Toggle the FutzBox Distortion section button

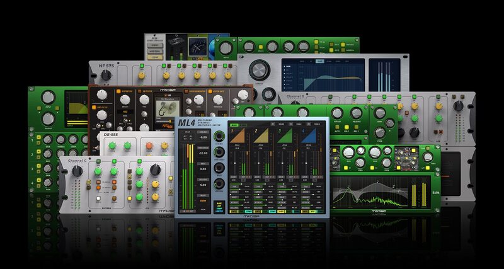point(118,91)
